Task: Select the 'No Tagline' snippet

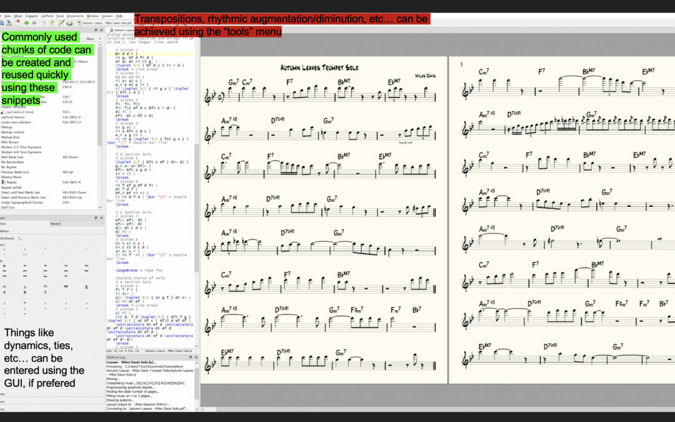Action: coord(9,167)
